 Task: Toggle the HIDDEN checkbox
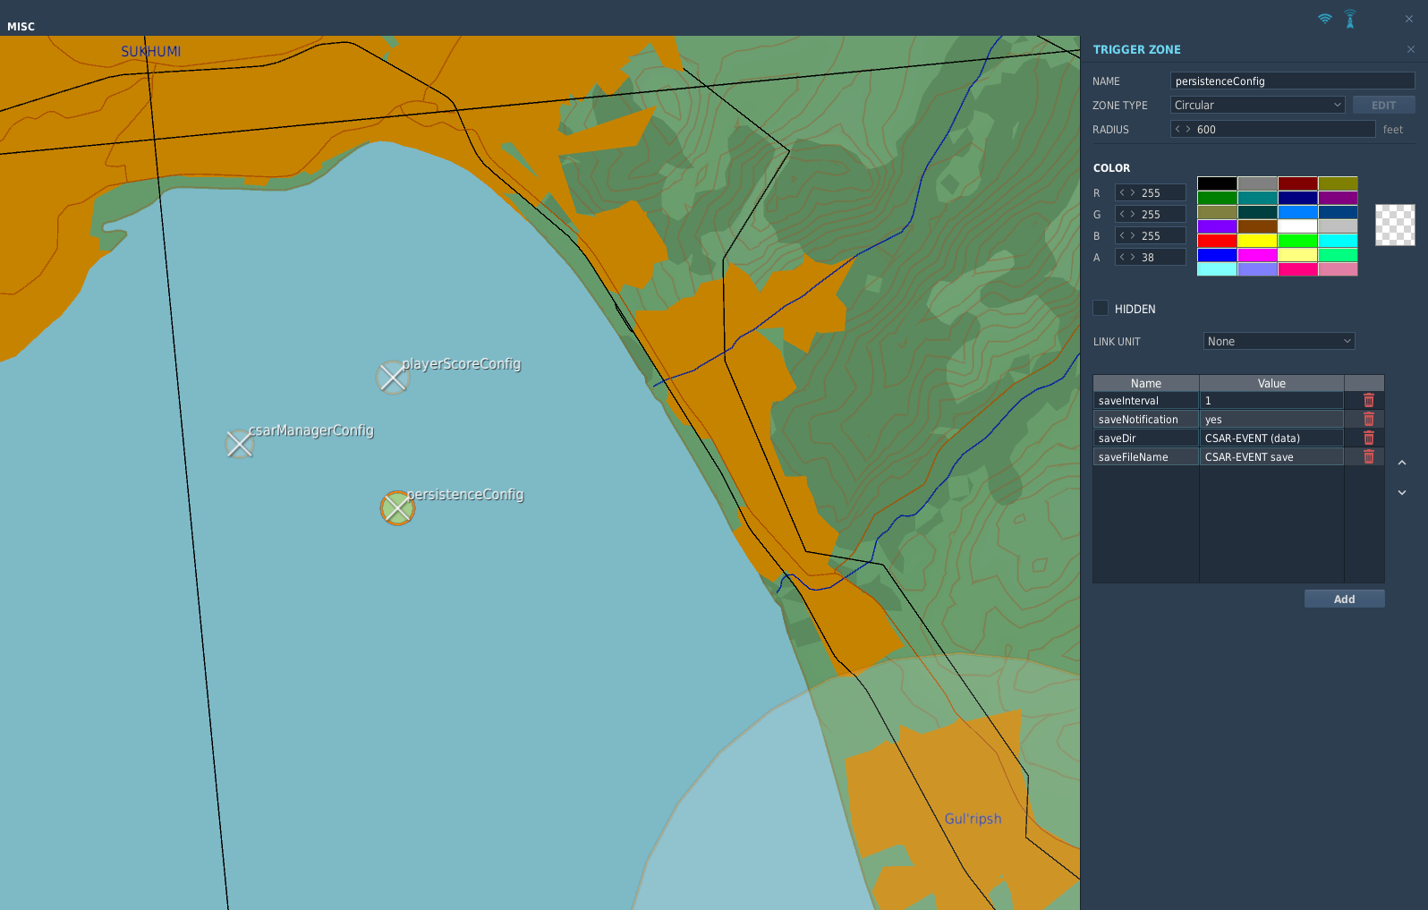coord(1101,308)
